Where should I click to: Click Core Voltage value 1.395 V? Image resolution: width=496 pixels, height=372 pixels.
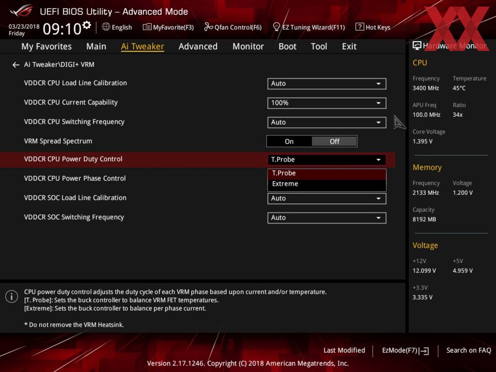(x=422, y=141)
